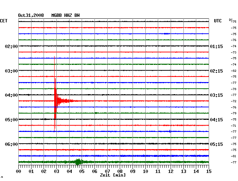Click the DC column header

click(x=231, y=20)
